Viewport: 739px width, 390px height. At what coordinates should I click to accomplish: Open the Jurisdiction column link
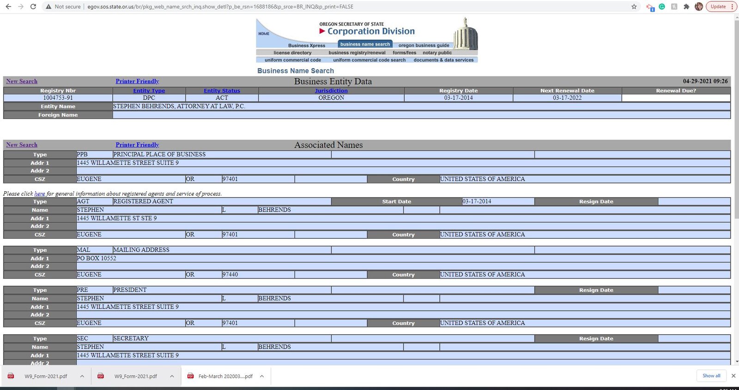[331, 91]
